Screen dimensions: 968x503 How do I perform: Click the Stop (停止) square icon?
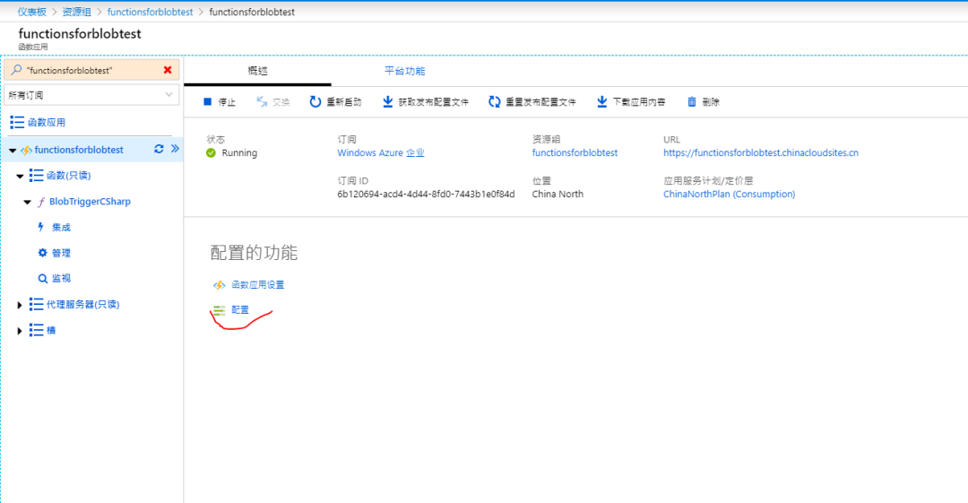pyautogui.click(x=207, y=102)
